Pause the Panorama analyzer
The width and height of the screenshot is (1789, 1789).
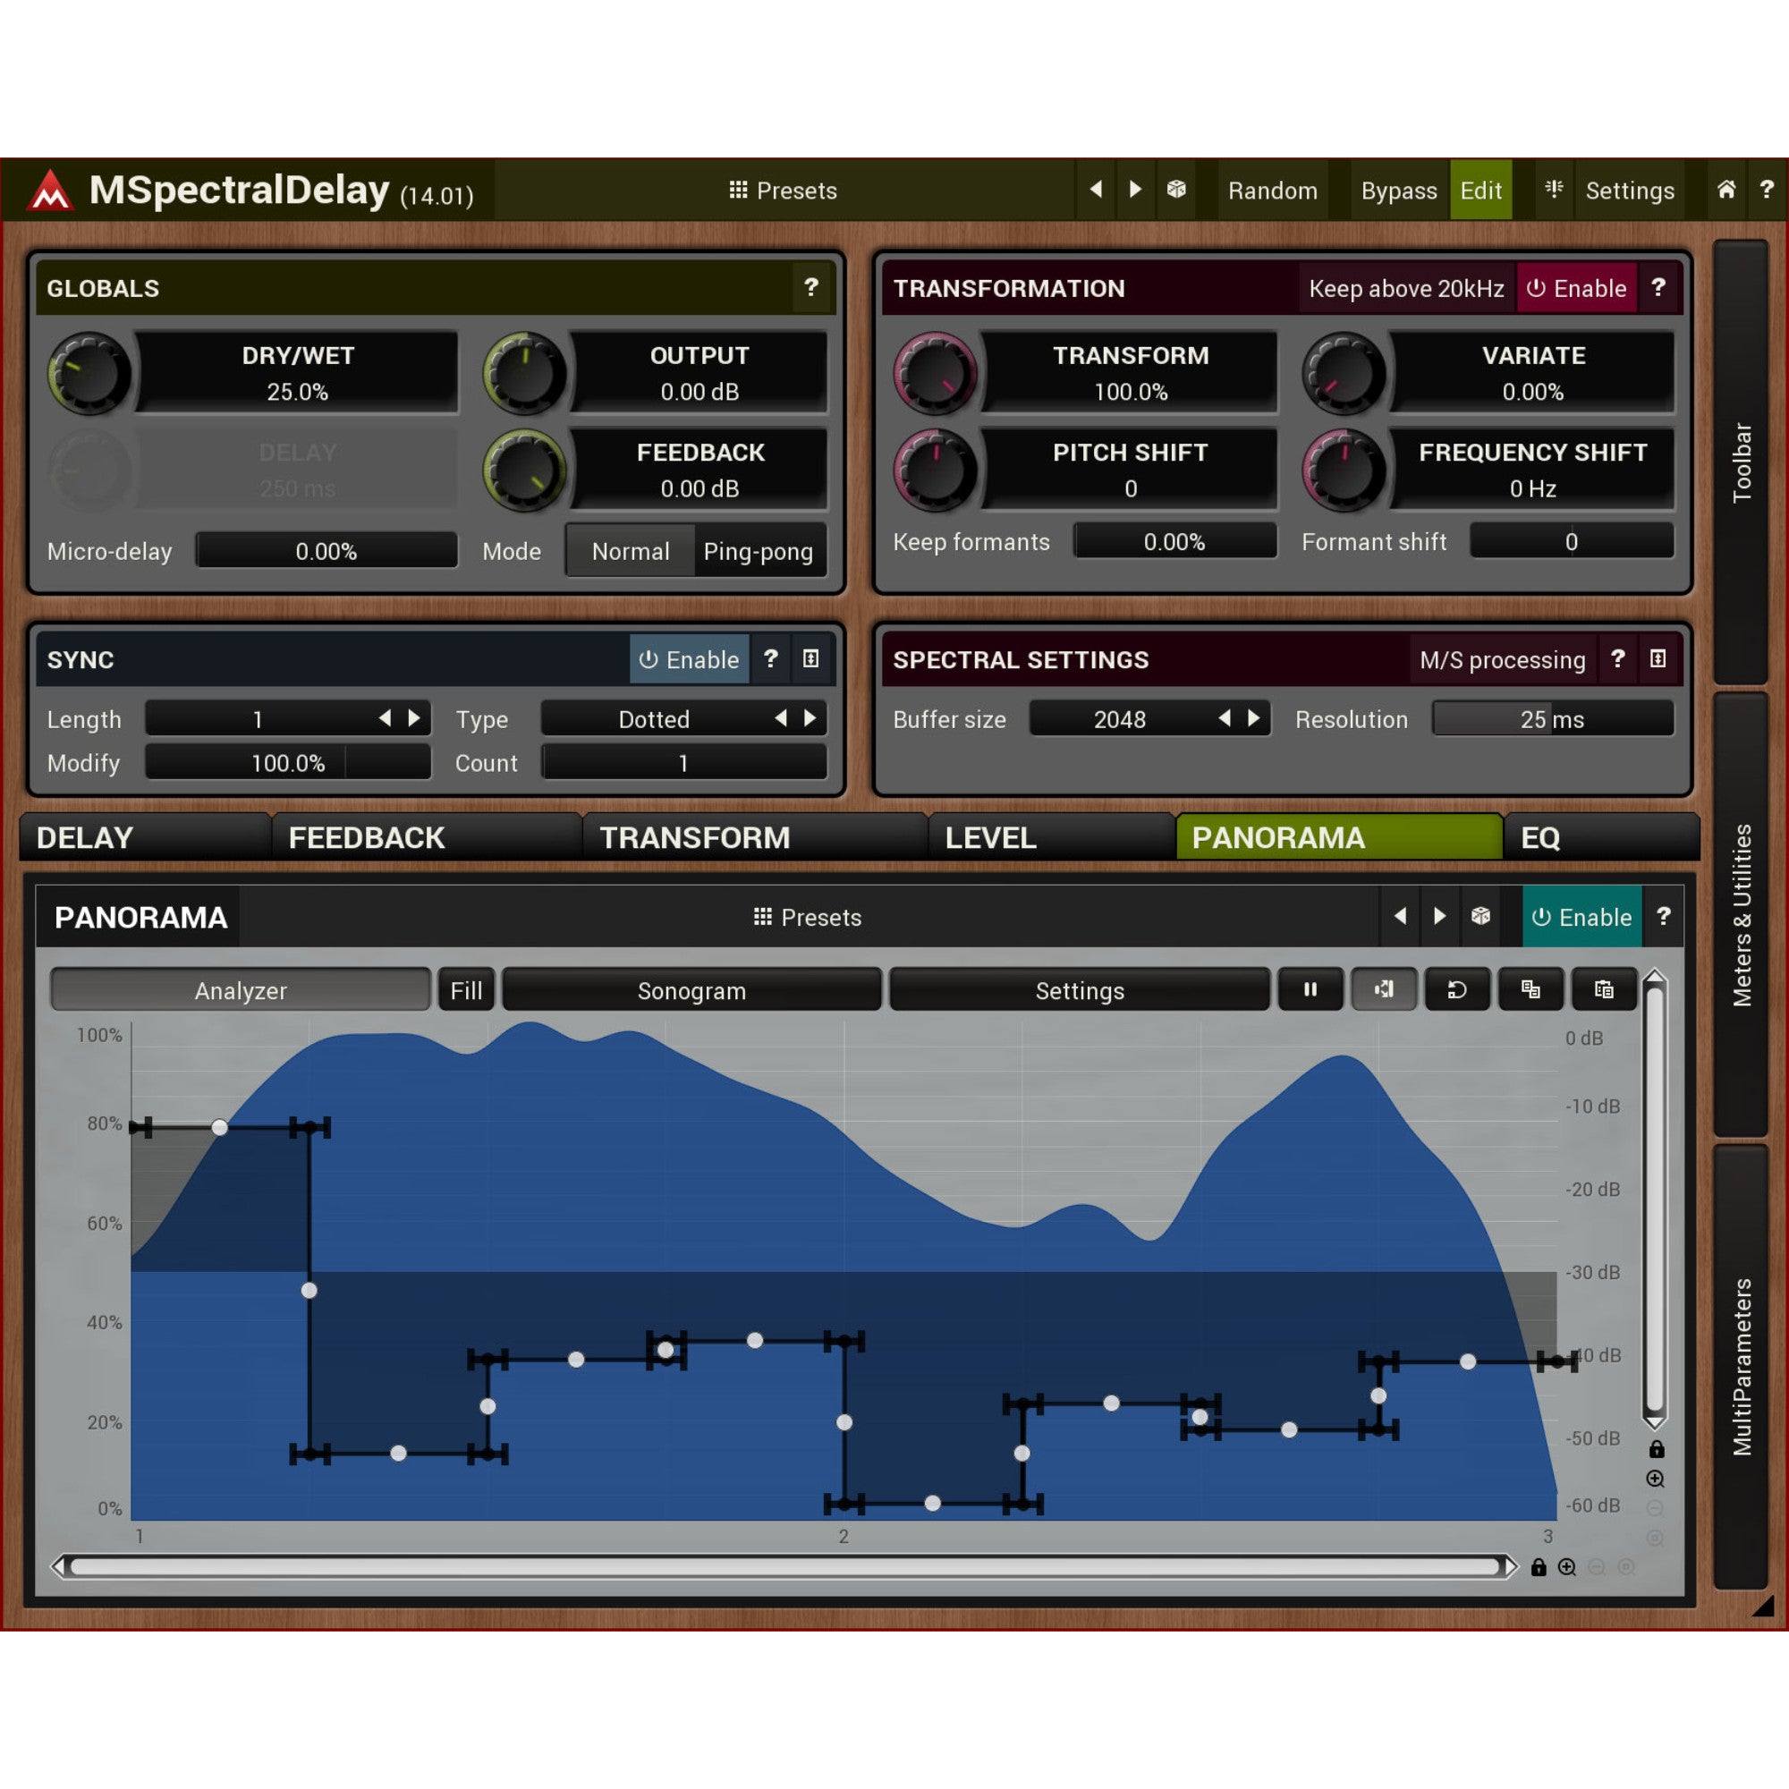point(1310,990)
